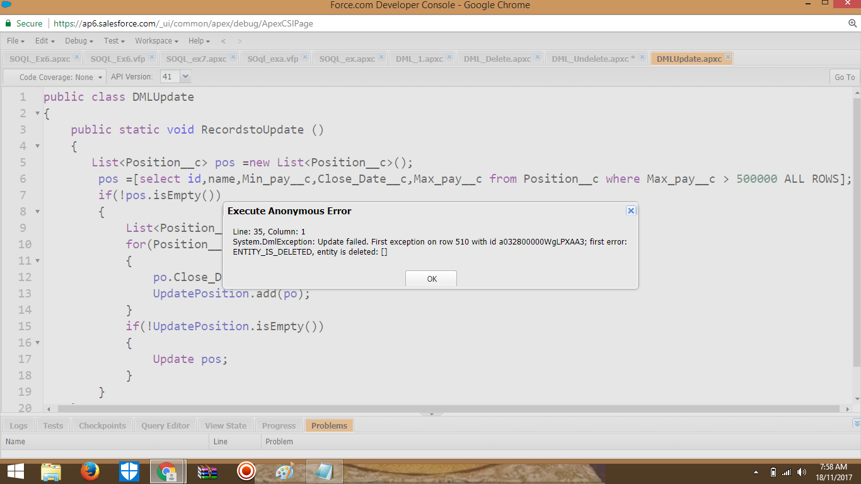Open the Notepad taskbar icon
The height and width of the screenshot is (484, 861).
(325, 471)
